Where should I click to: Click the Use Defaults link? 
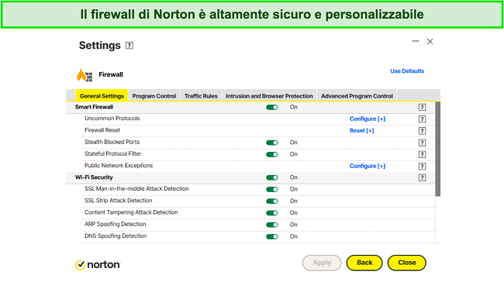407,71
